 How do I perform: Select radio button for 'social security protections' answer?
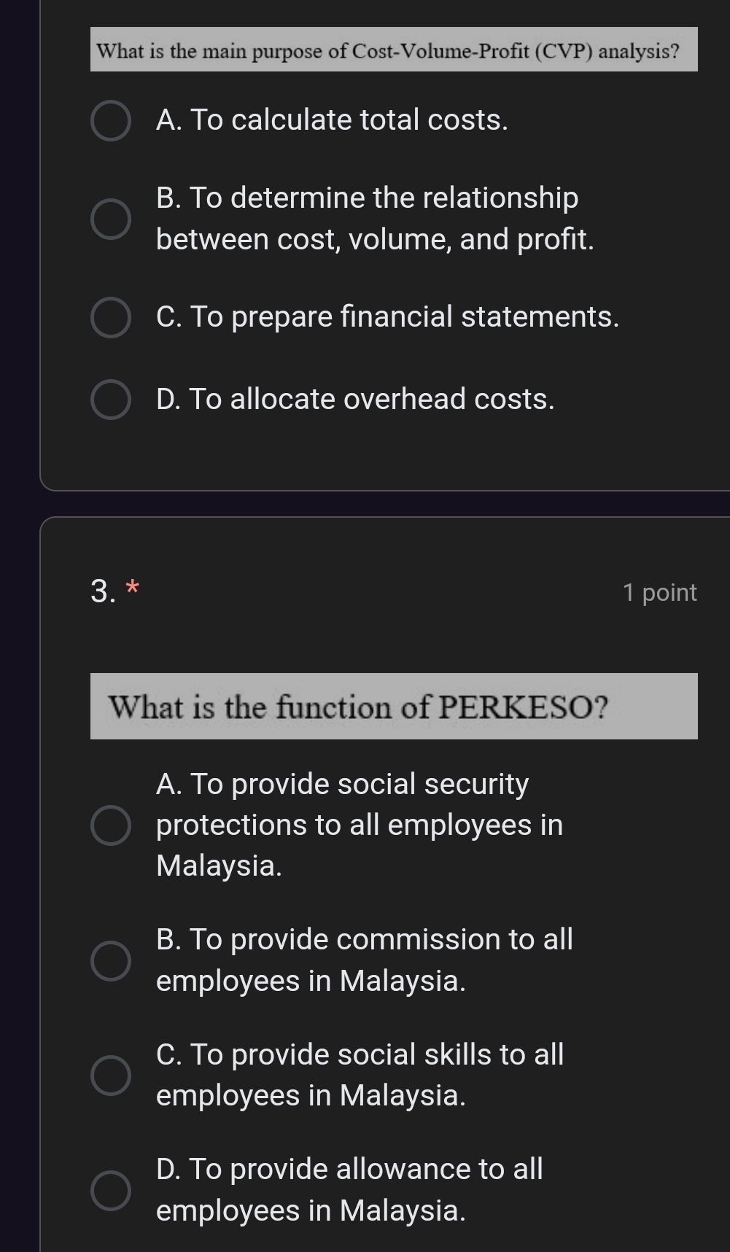111,825
